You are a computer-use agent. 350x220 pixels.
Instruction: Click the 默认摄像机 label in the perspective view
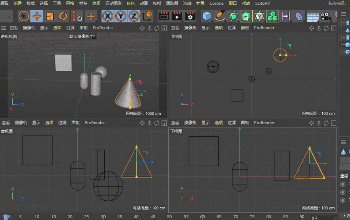(x=79, y=37)
